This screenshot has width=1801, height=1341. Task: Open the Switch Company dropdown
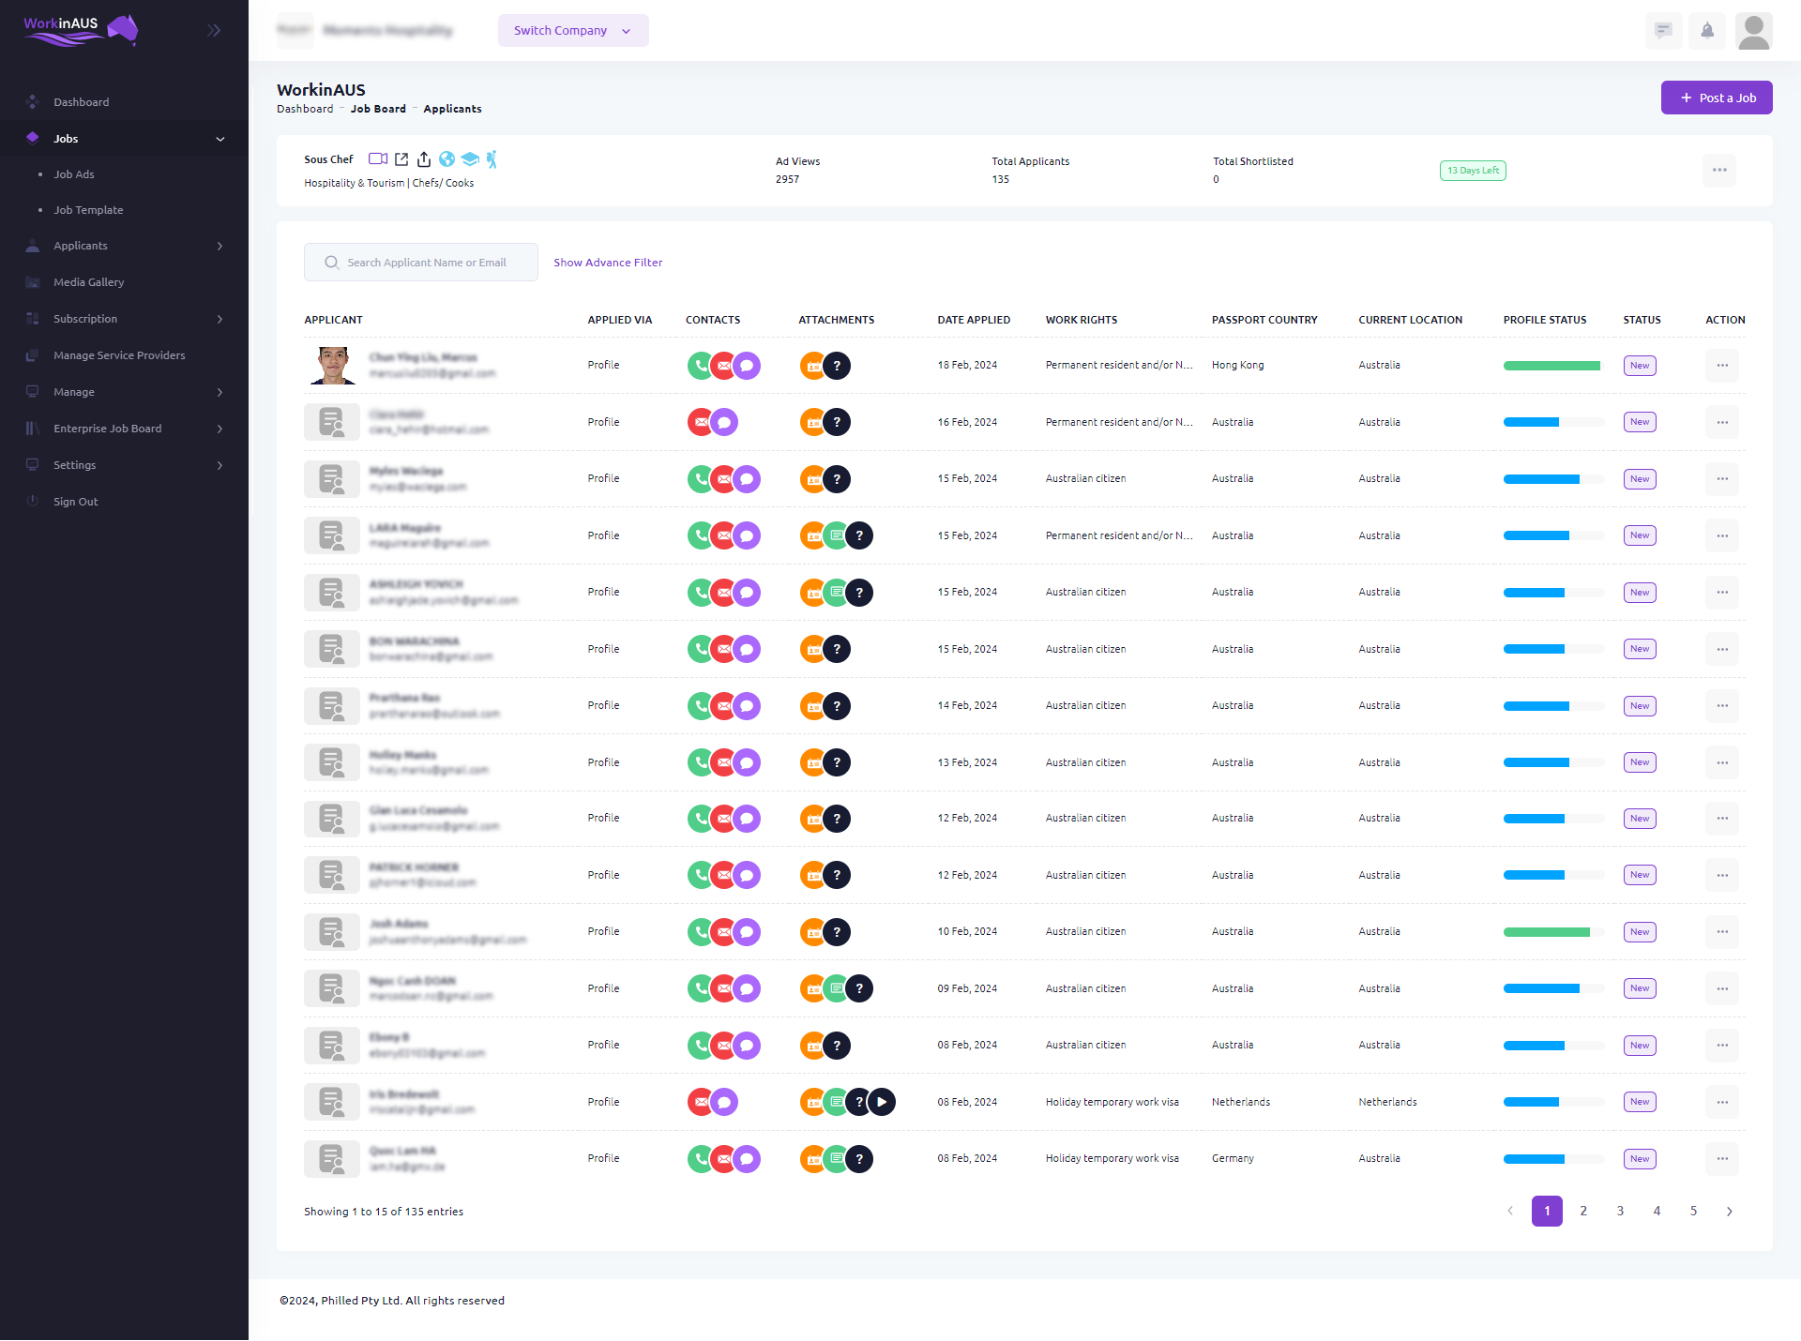(x=573, y=30)
